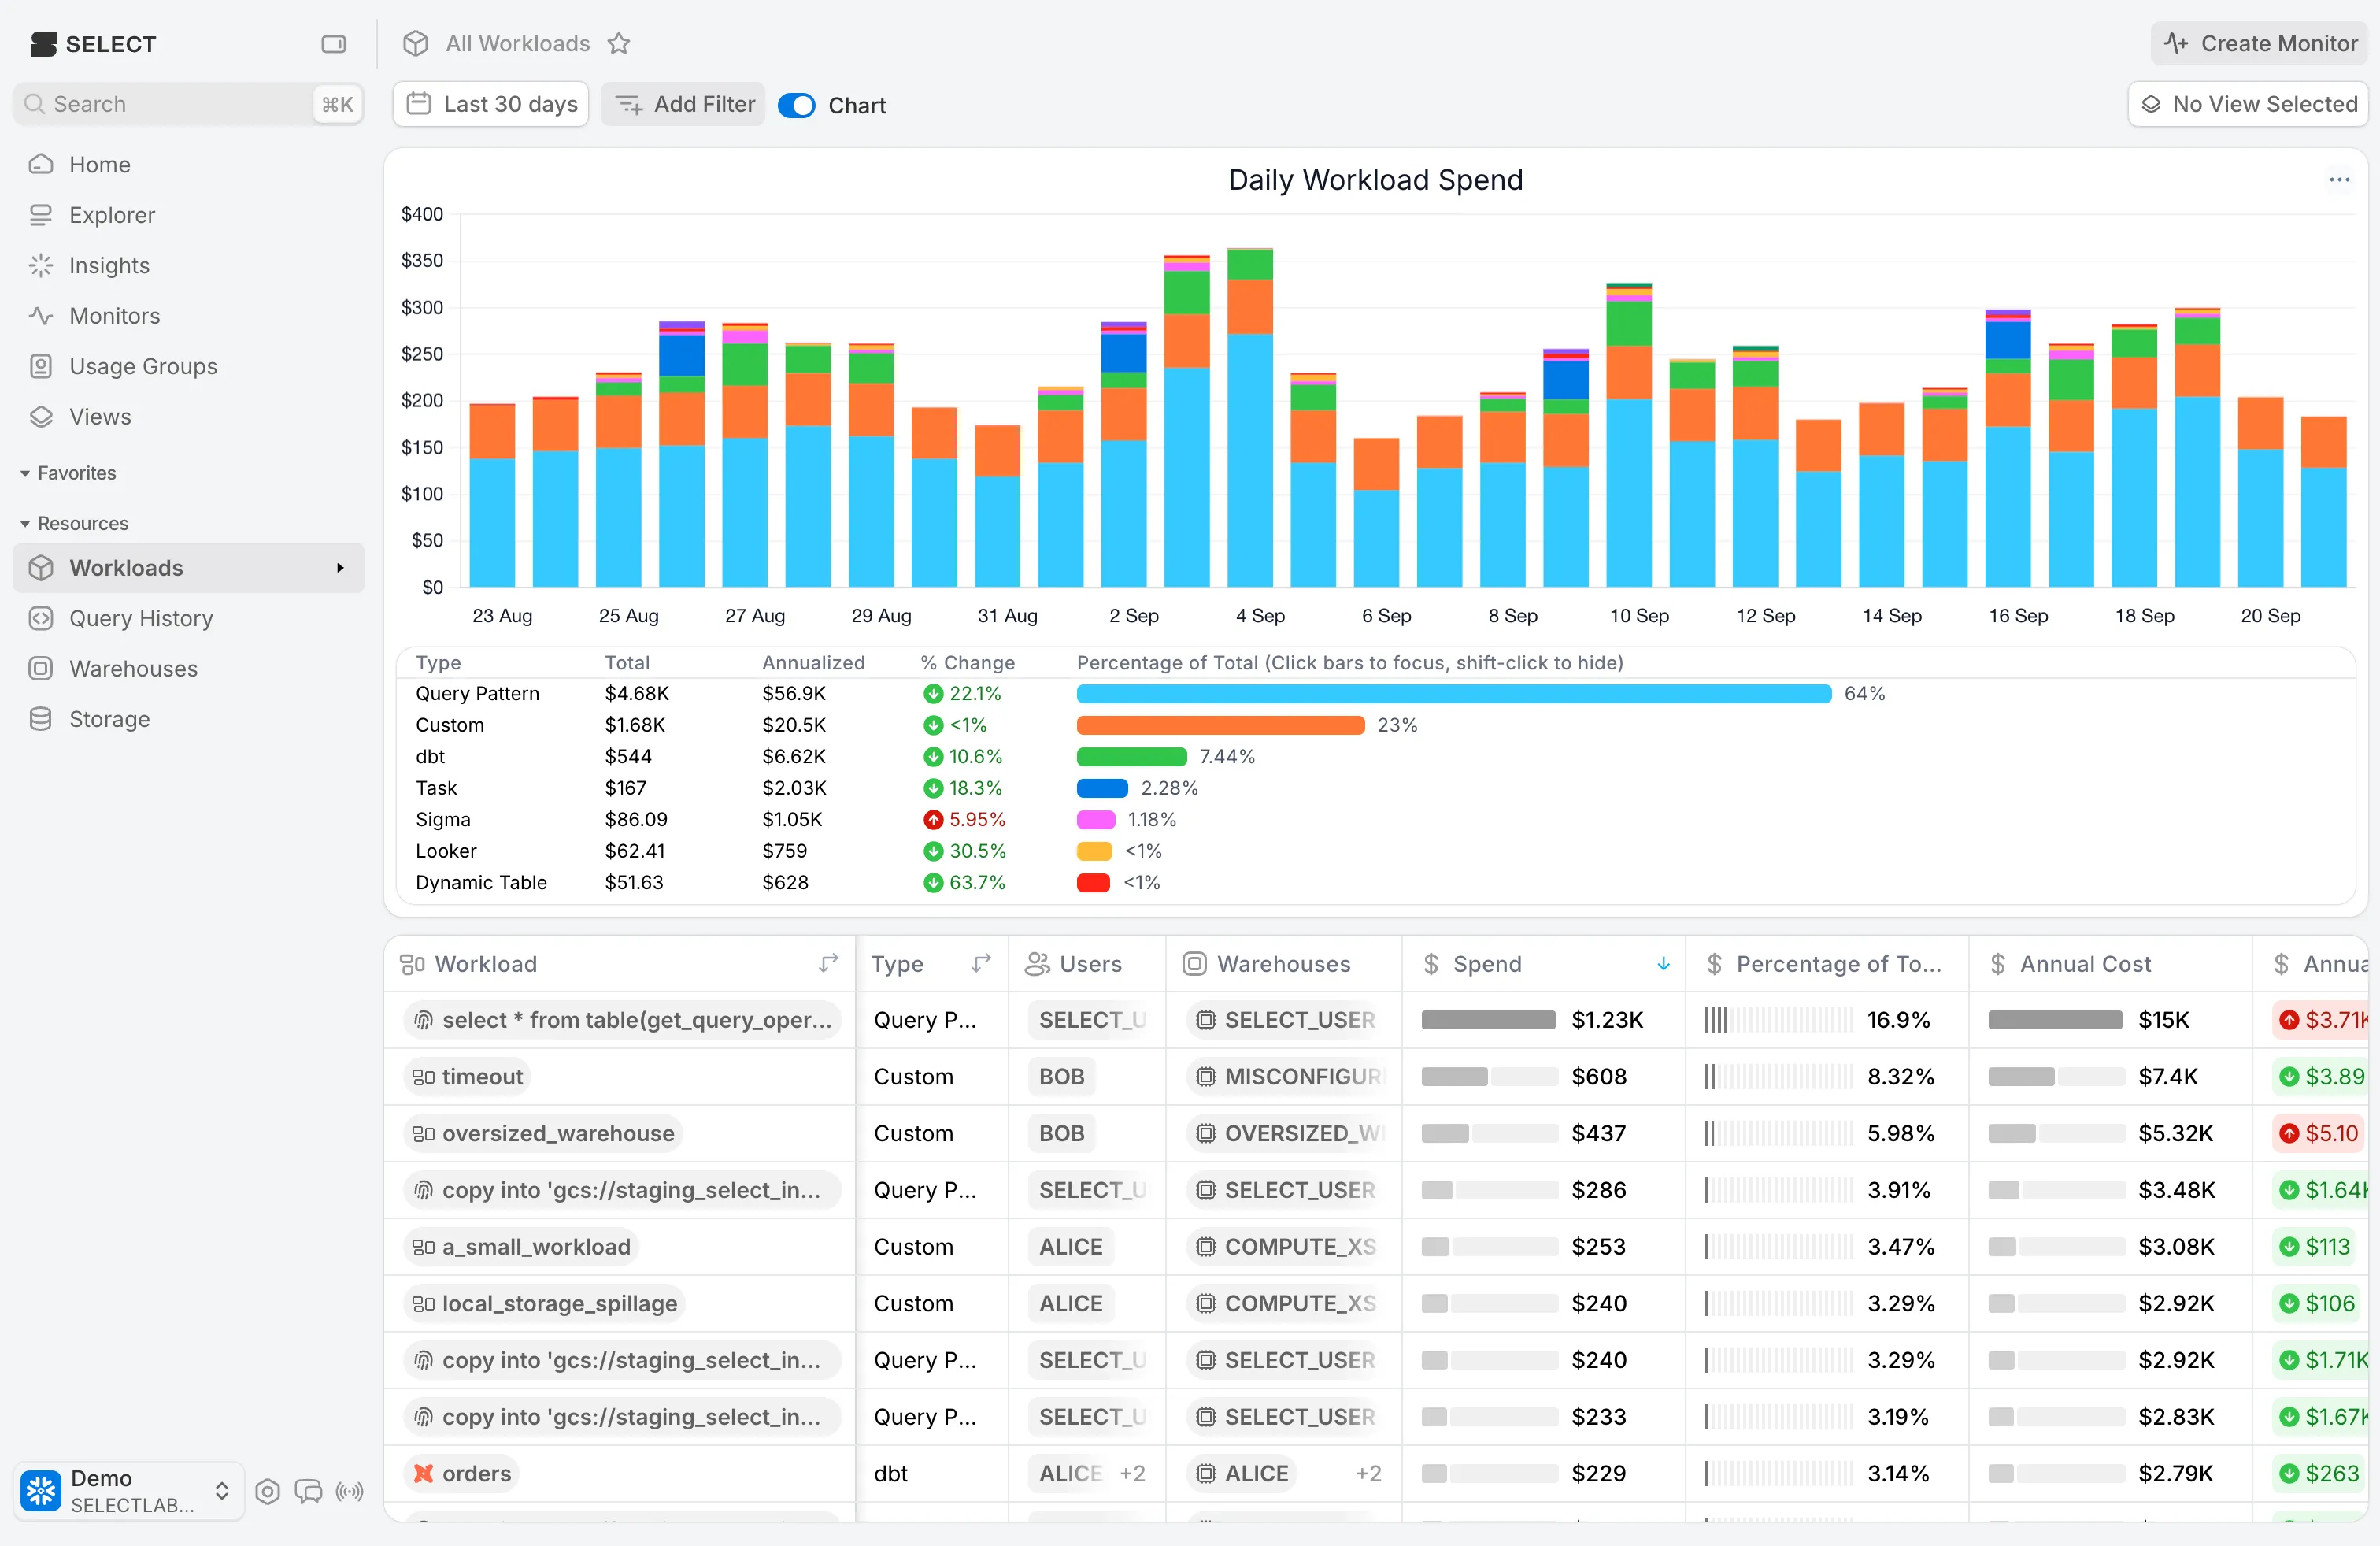Click the broadcast signal icon
The height and width of the screenshot is (1546, 2380).
point(349,1492)
